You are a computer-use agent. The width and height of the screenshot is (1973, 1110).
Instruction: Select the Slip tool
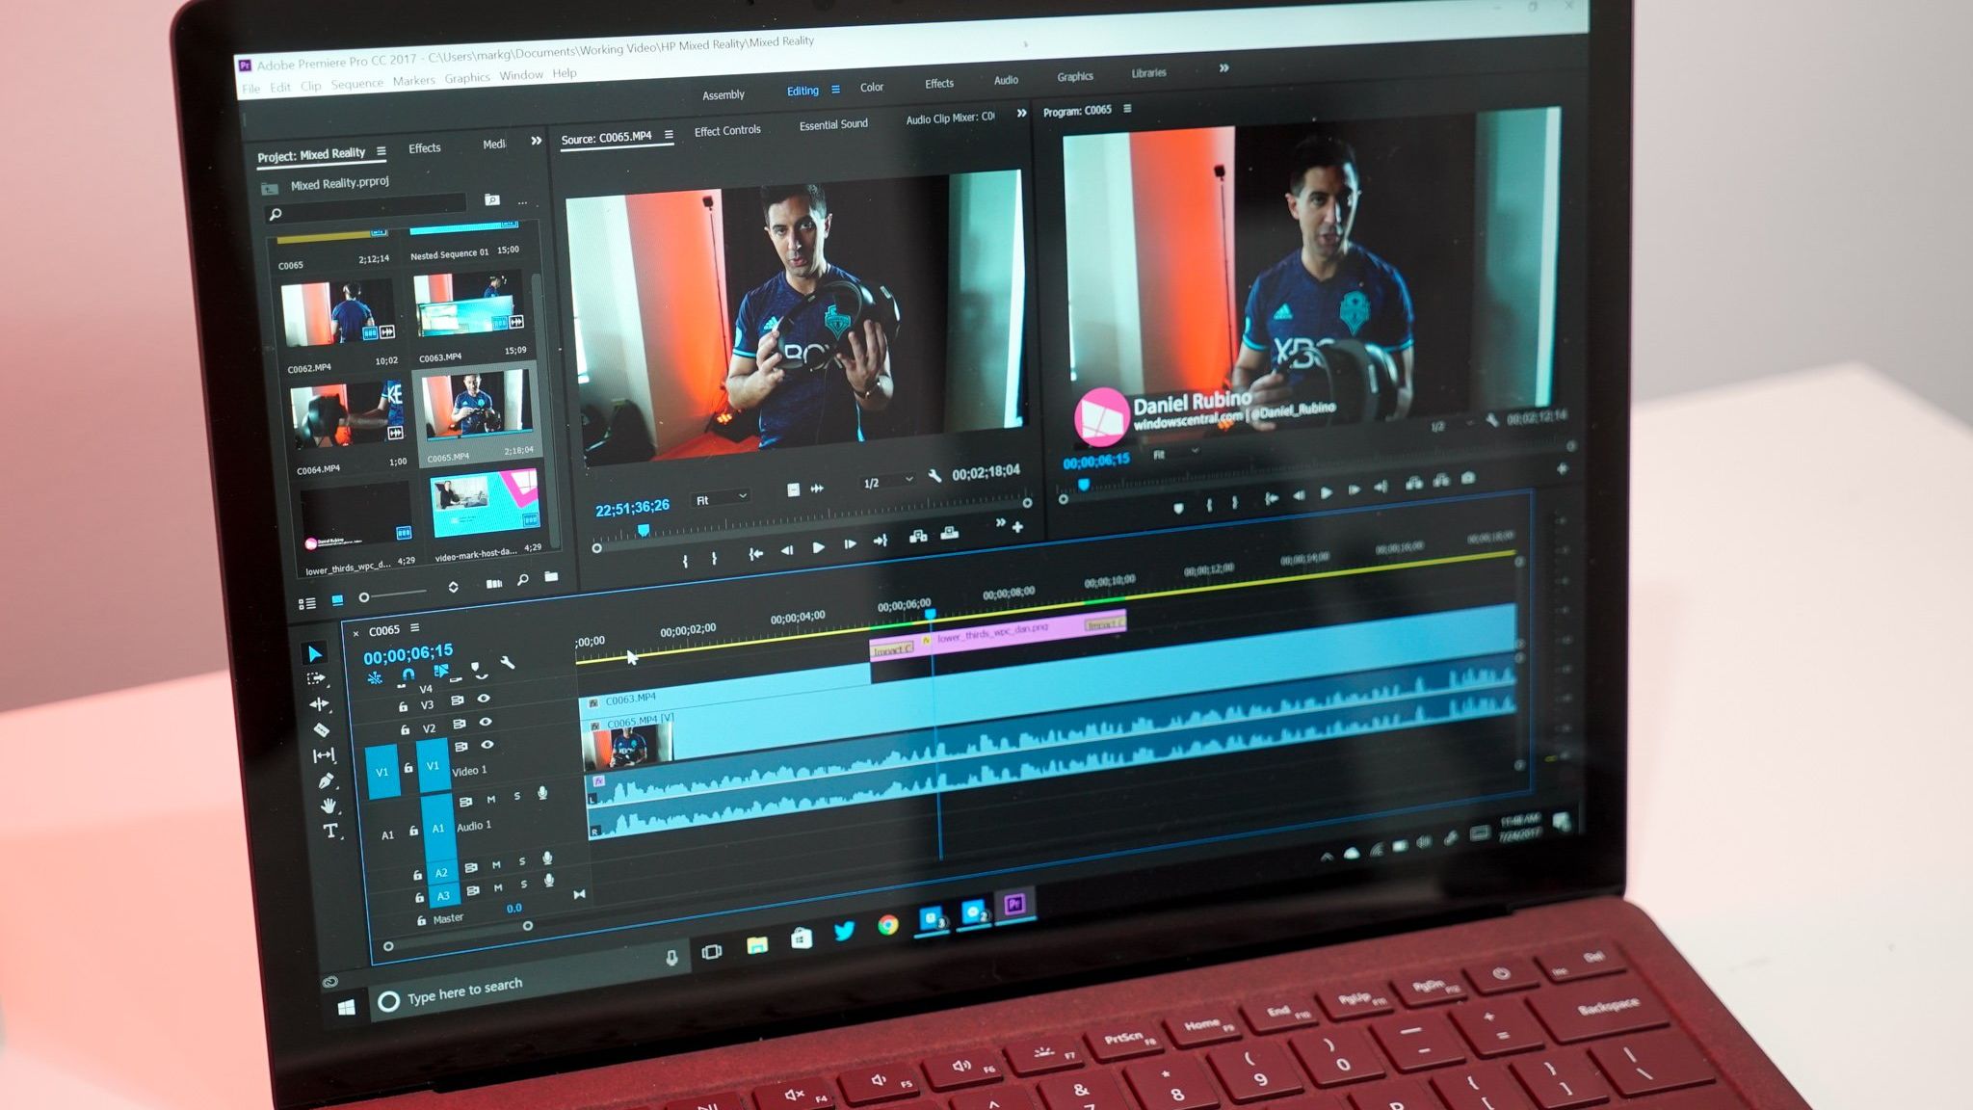(324, 755)
